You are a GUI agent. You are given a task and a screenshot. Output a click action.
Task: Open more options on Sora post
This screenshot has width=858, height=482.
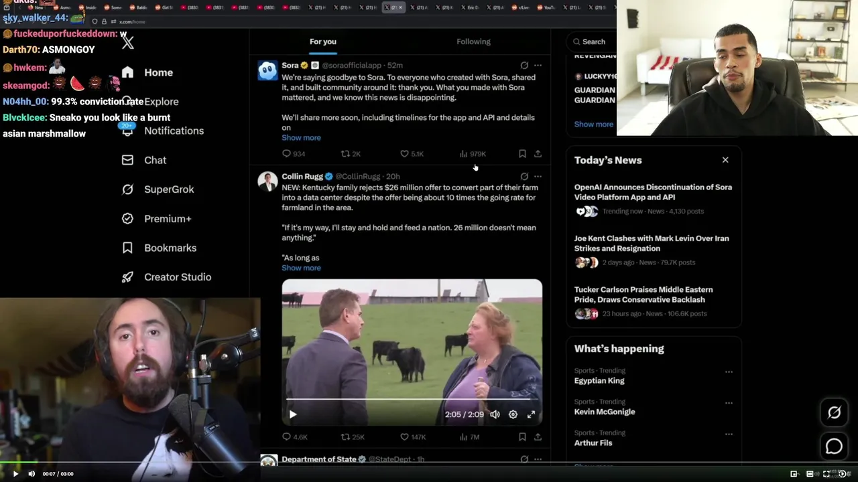click(x=538, y=66)
